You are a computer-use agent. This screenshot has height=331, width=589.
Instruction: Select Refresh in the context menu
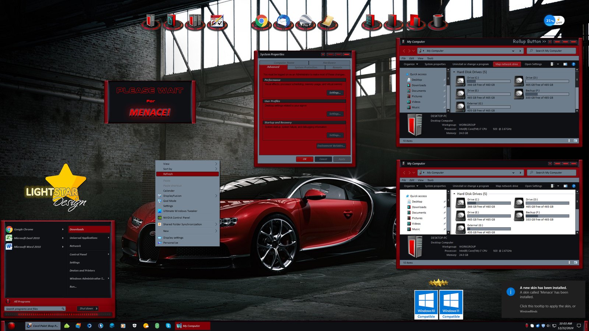click(x=187, y=174)
